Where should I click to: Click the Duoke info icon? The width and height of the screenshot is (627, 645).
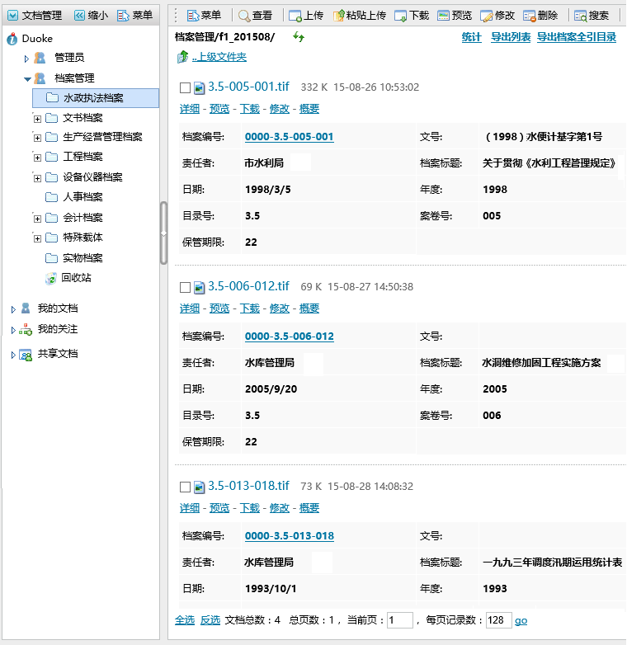point(12,39)
